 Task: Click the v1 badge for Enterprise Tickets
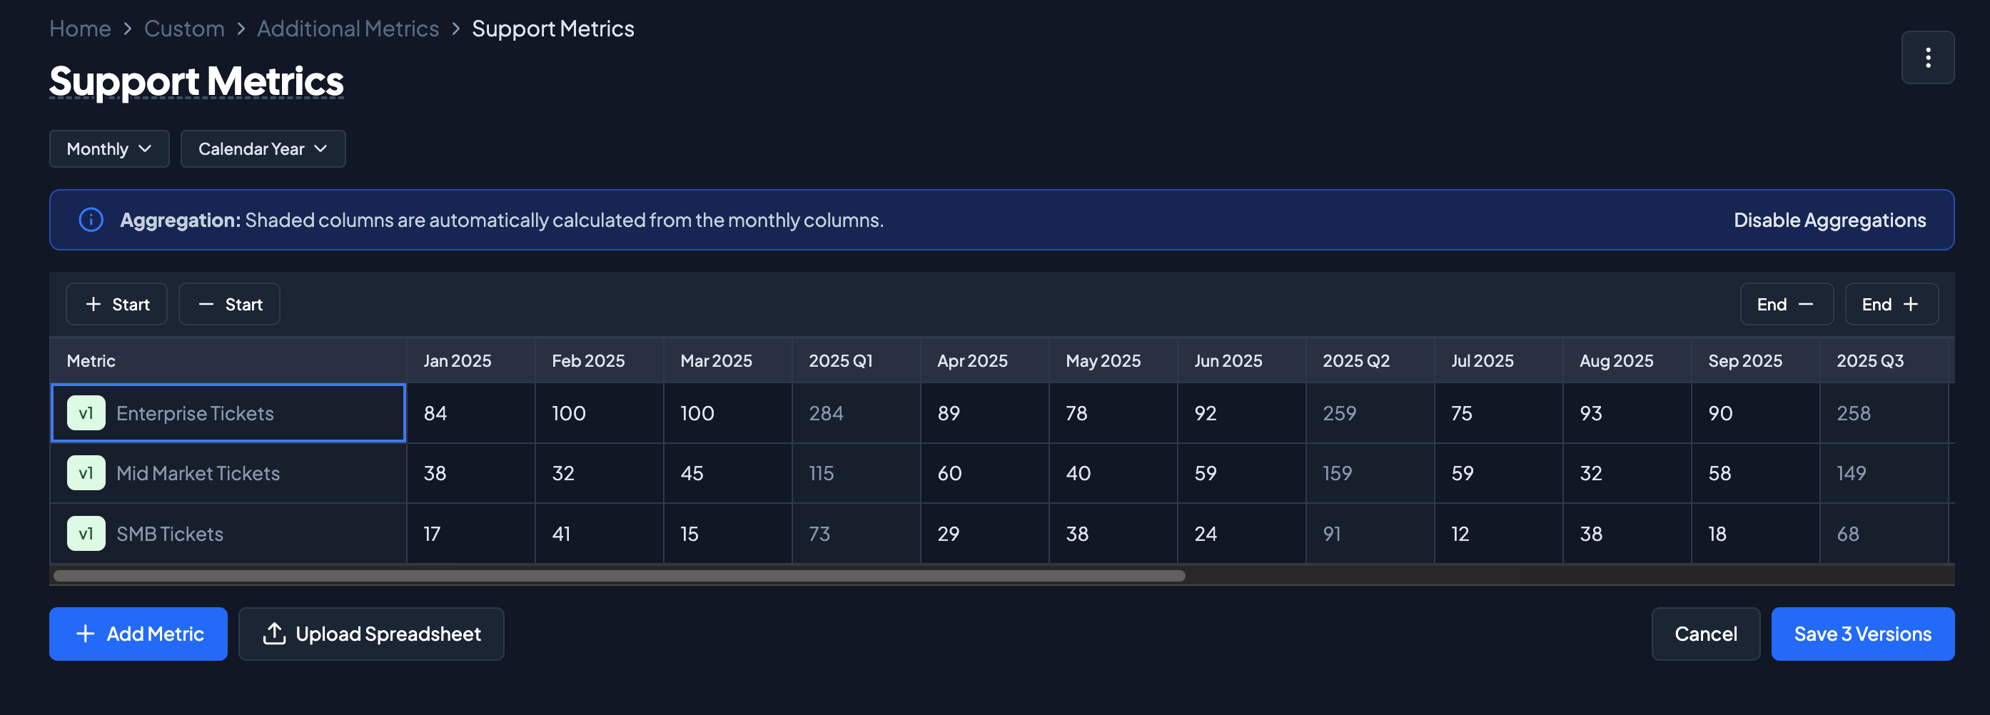point(86,413)
